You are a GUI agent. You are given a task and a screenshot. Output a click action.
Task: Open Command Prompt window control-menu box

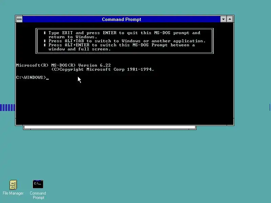point(19,19)
